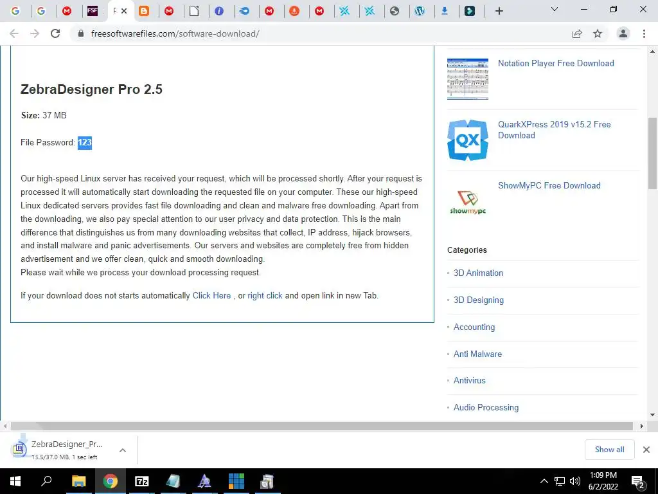658x494 pixels.
Task: Click the vertical page scrollbar thumb
Action: click(x=652, y=153)
